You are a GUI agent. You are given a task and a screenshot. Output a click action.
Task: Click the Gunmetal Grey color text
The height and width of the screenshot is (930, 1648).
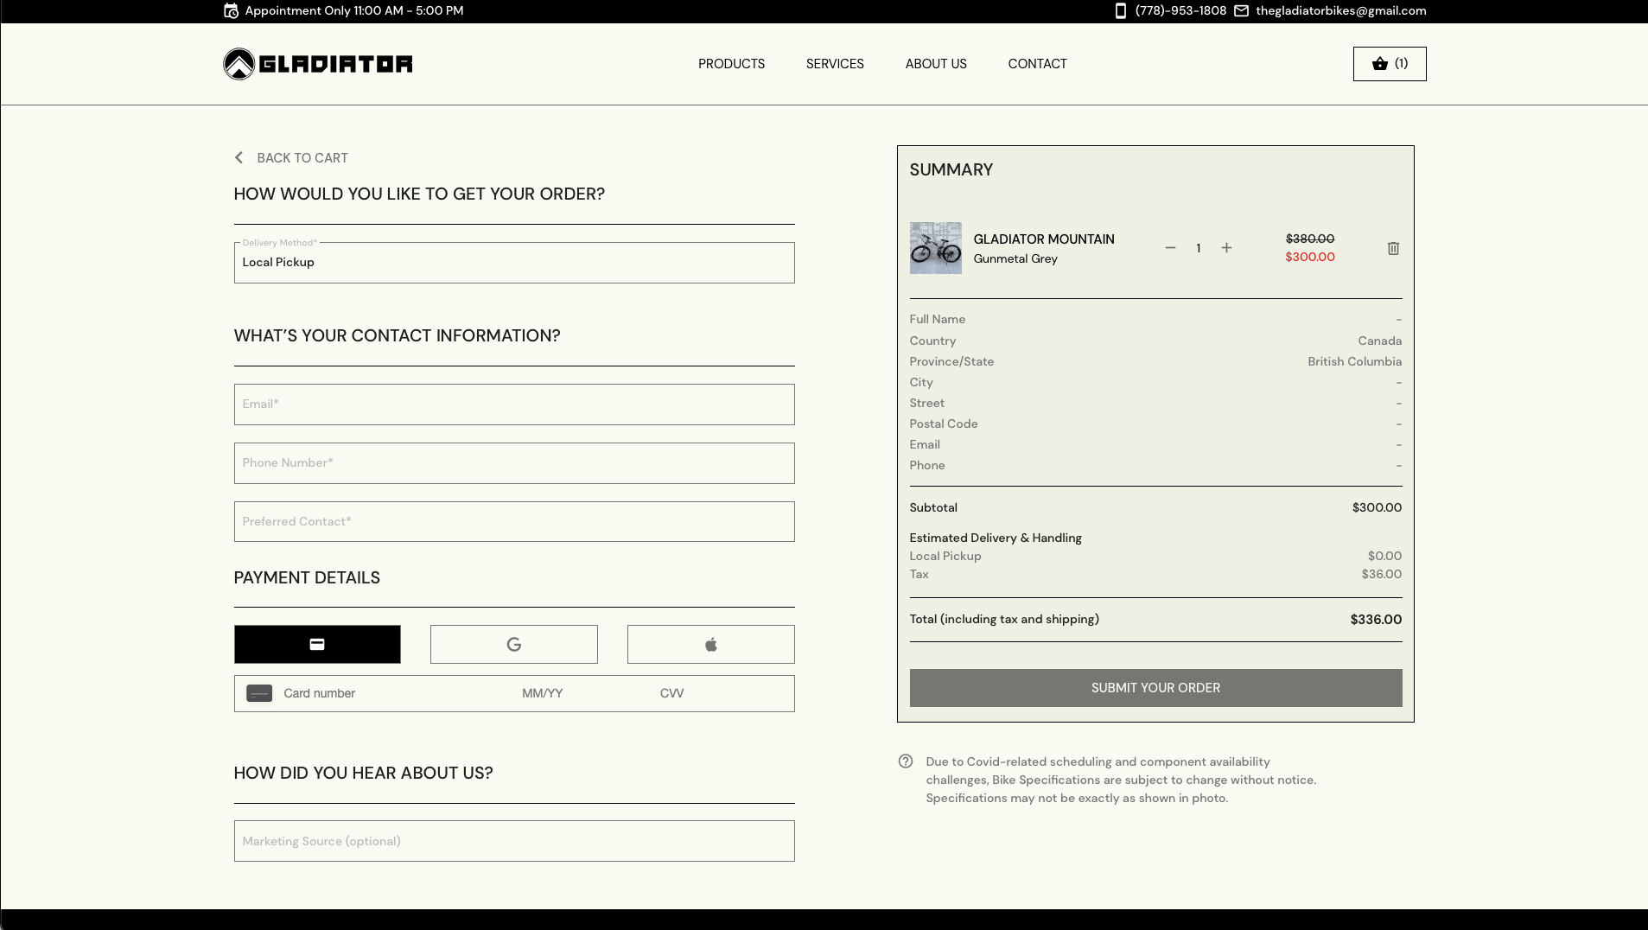[x=1015, y=258]
